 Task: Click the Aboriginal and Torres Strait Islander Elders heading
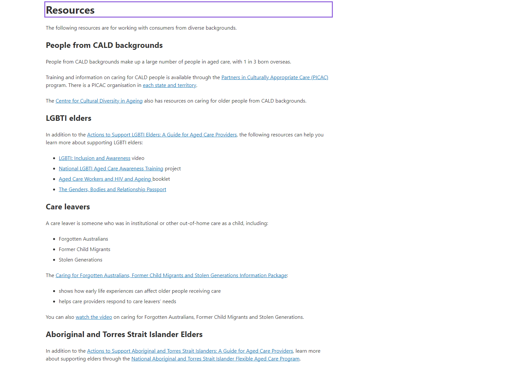[124, 334]
